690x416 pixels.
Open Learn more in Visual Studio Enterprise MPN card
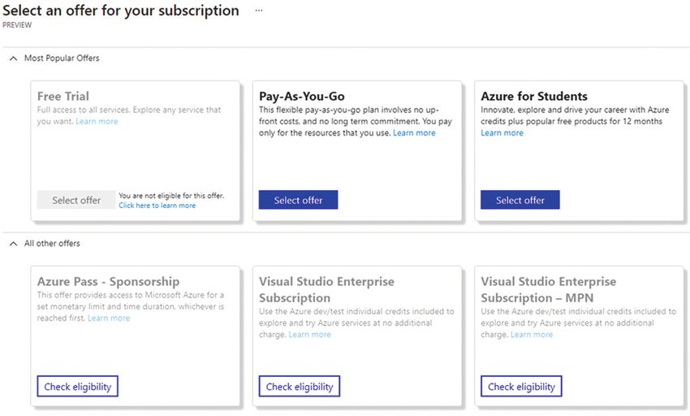[x=532, y=334]
